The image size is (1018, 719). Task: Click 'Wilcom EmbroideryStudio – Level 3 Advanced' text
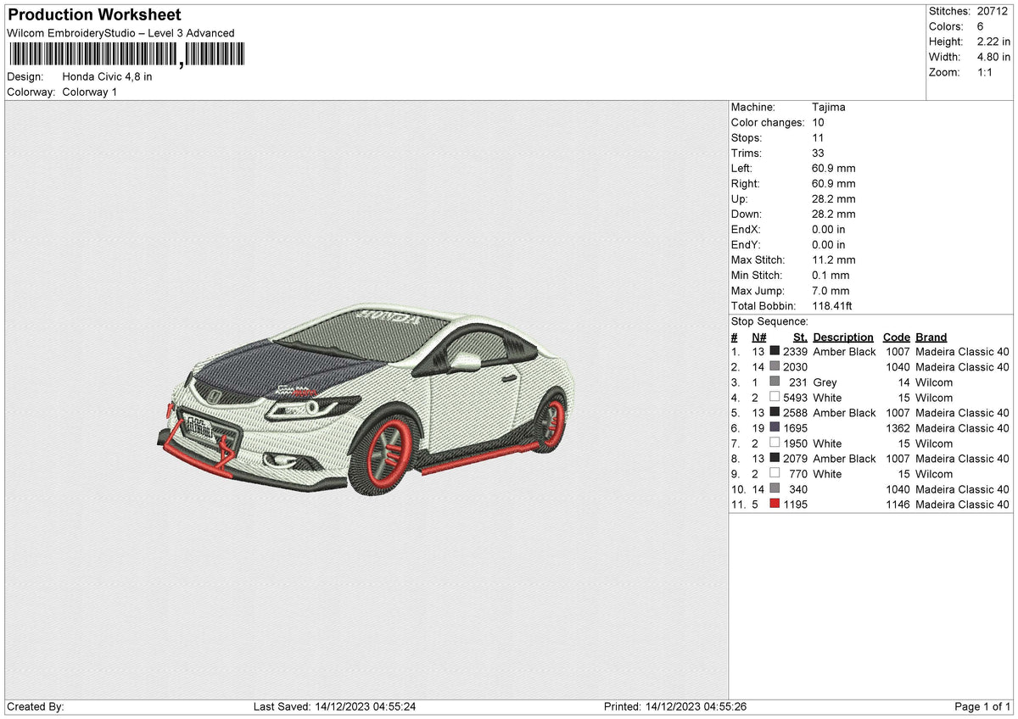[120, 33]
